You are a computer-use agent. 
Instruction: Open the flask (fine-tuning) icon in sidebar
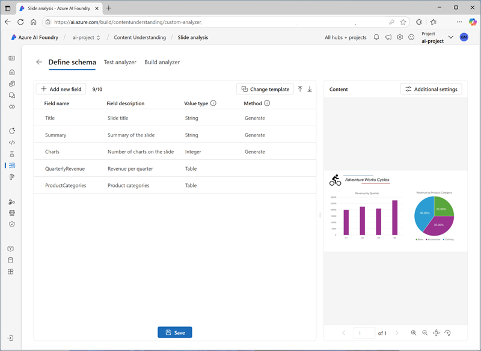pos(11,154)
